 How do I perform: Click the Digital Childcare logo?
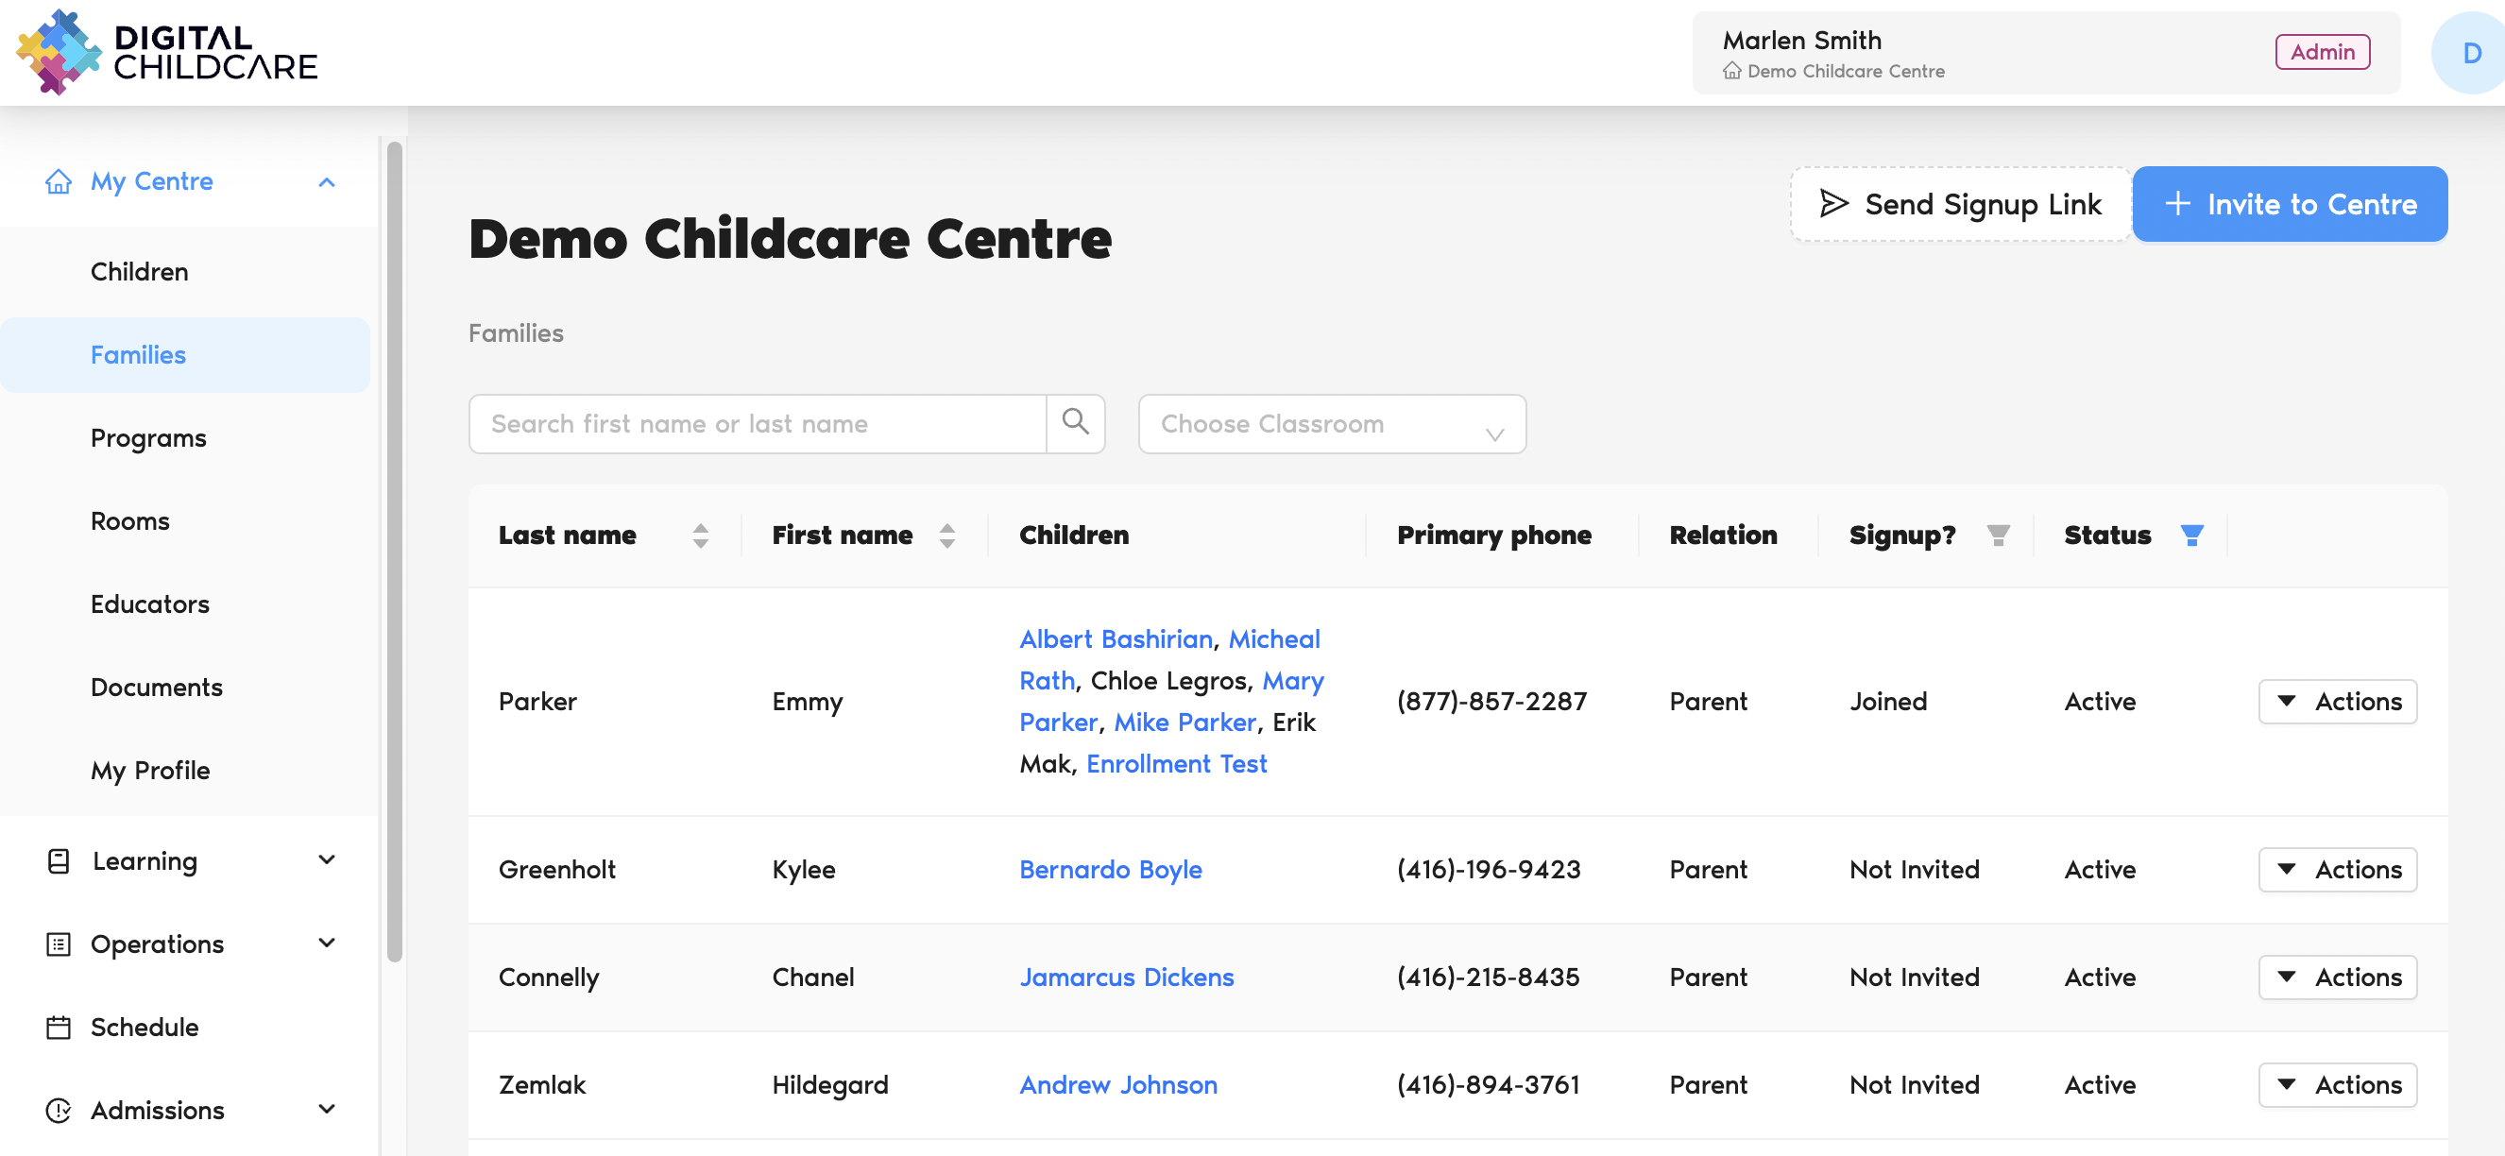(x=167, y=53)
